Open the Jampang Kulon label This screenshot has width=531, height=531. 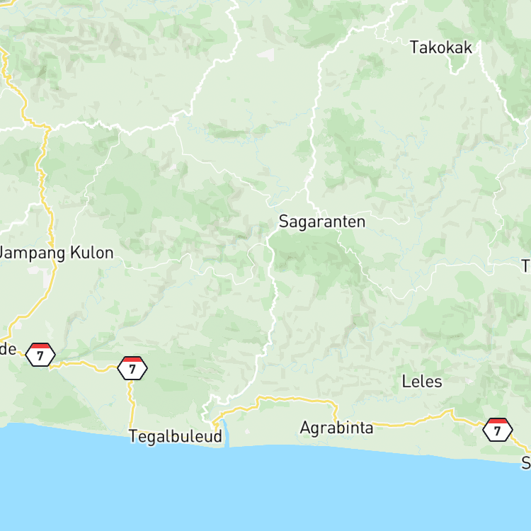click(56, 253)
